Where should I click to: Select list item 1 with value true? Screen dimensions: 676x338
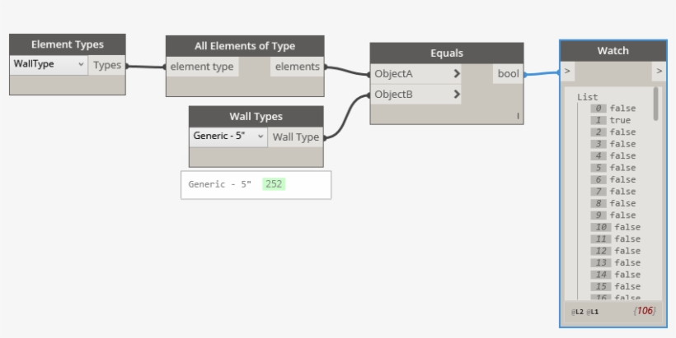[x=610, y=120]
